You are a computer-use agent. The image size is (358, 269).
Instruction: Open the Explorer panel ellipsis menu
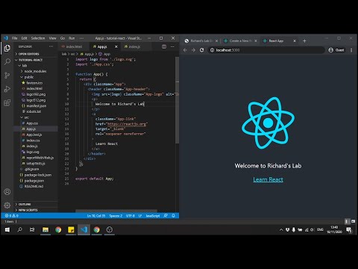click(51, 46)
